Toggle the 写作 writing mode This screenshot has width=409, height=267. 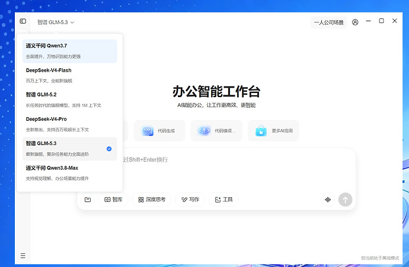coord(190,200)
